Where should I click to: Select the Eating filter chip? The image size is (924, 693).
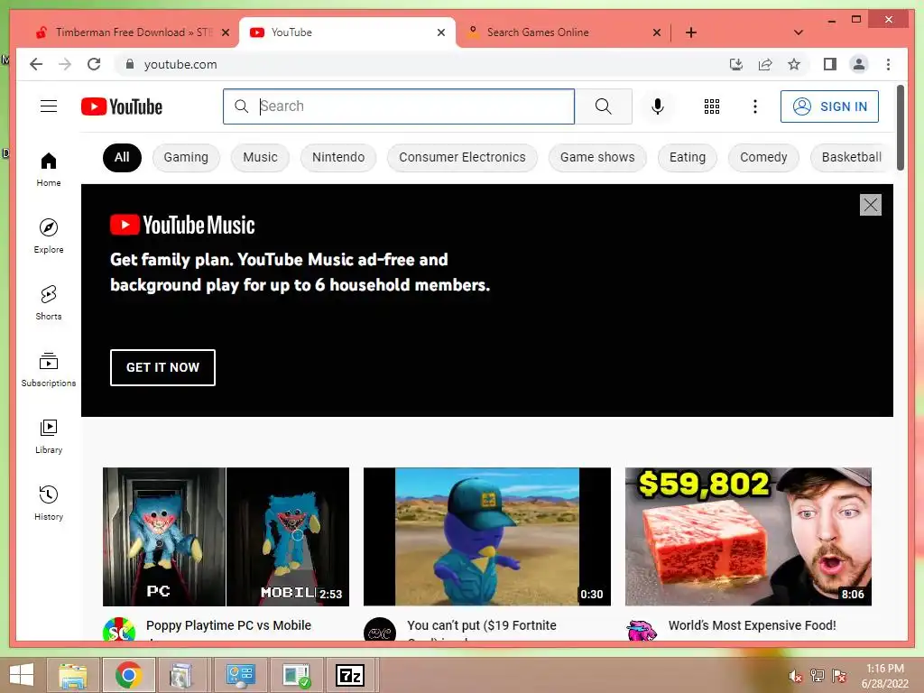(x=687, y=157)
